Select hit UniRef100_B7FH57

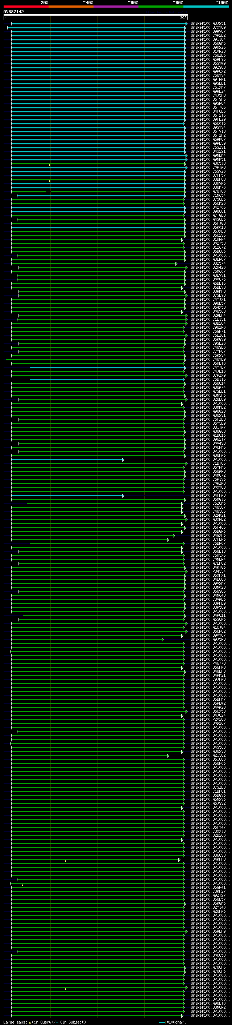click(x=208, y=176)
